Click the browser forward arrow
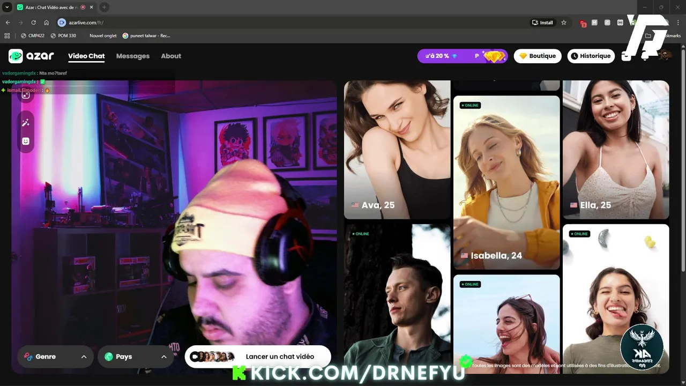 click(x=20, y=23)
